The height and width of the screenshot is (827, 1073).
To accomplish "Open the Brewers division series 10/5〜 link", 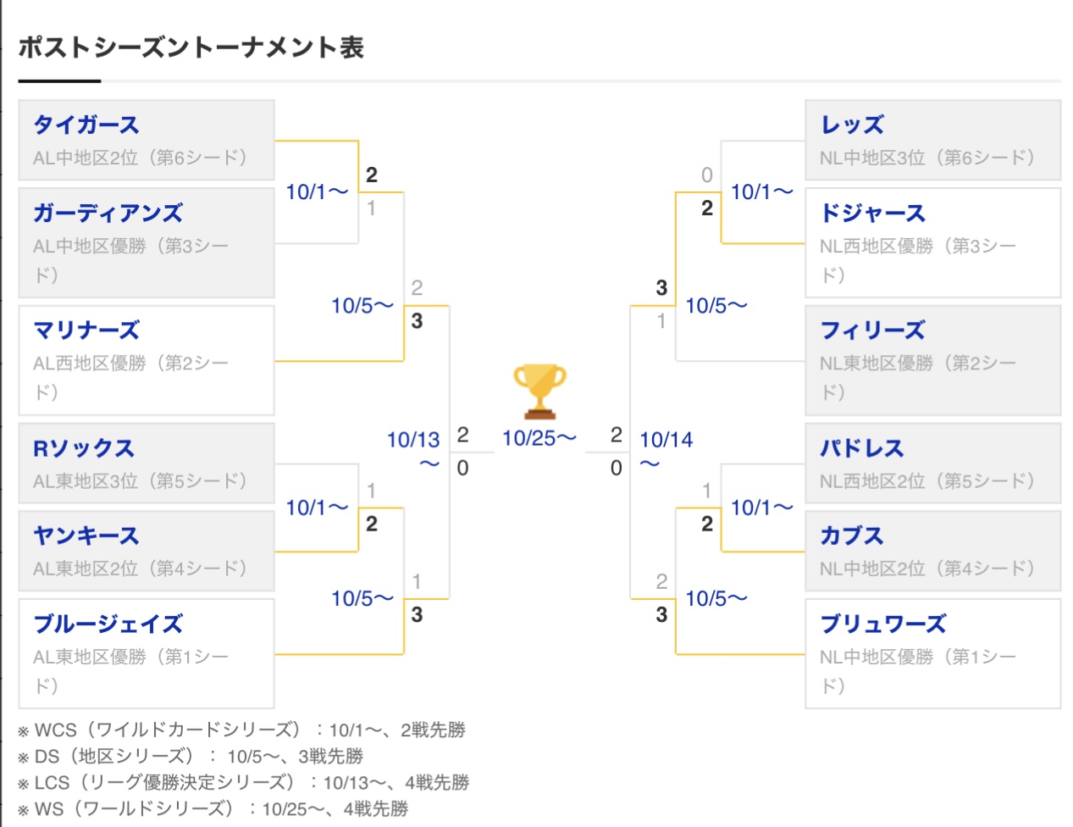I will tap(716, 599).
